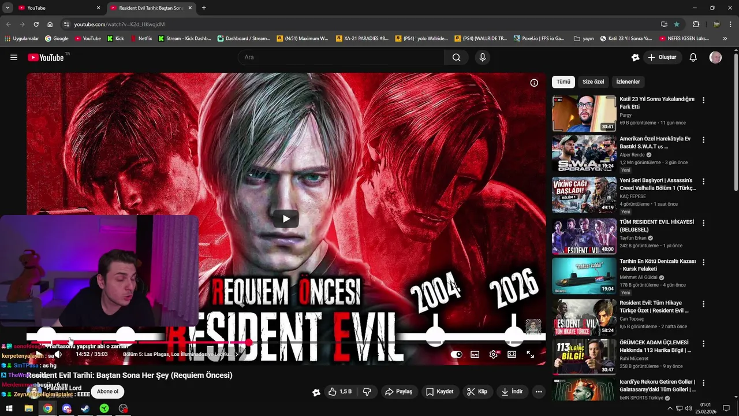Click the search magnifier button
739x416 pixels.
click(457, 57)
